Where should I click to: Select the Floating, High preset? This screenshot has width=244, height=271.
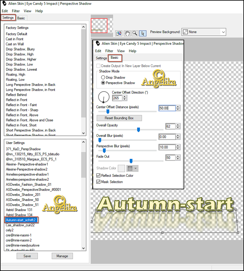(x=16, y=75)
